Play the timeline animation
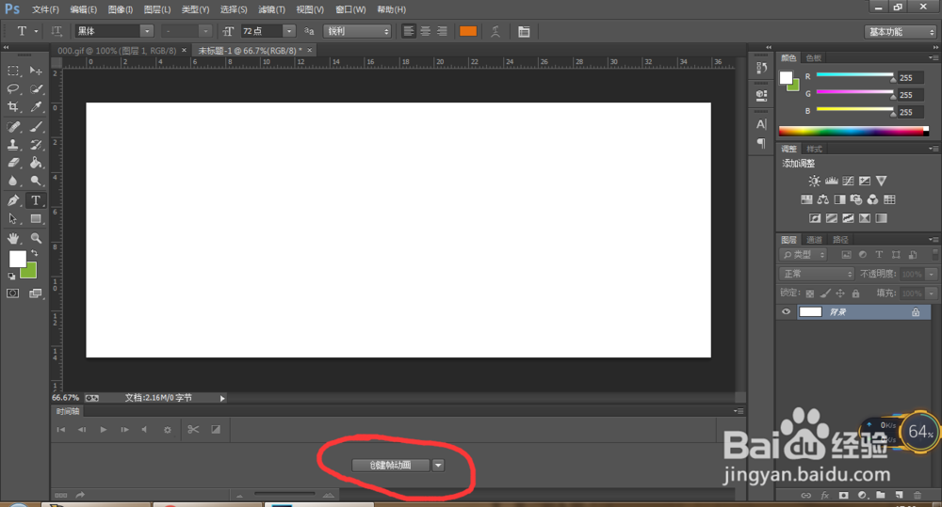The height and width of the screenshot is (507, 942). [104, 430]
